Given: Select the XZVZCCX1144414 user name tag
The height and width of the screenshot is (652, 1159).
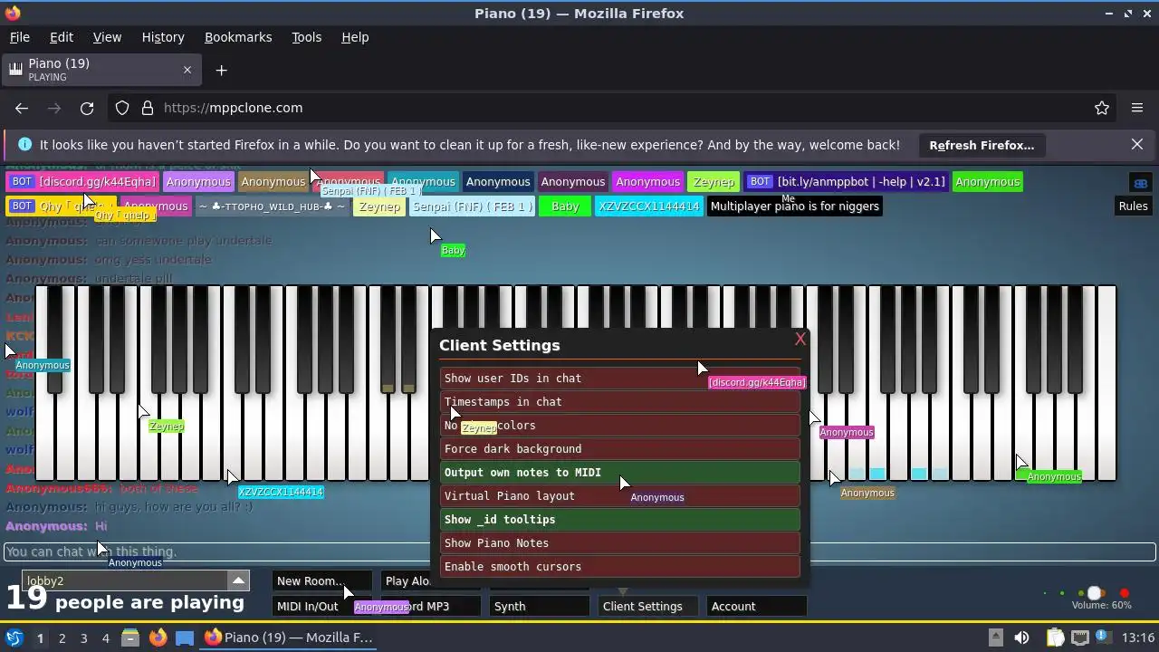Looking at the screenshot, I should point(648,206).
